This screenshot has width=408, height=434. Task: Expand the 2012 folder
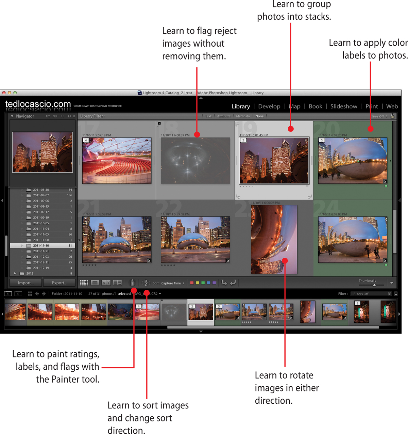click(x=15, y=273)
